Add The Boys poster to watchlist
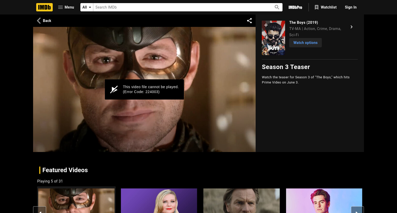 pyautogui.click(x=266, y=25)
